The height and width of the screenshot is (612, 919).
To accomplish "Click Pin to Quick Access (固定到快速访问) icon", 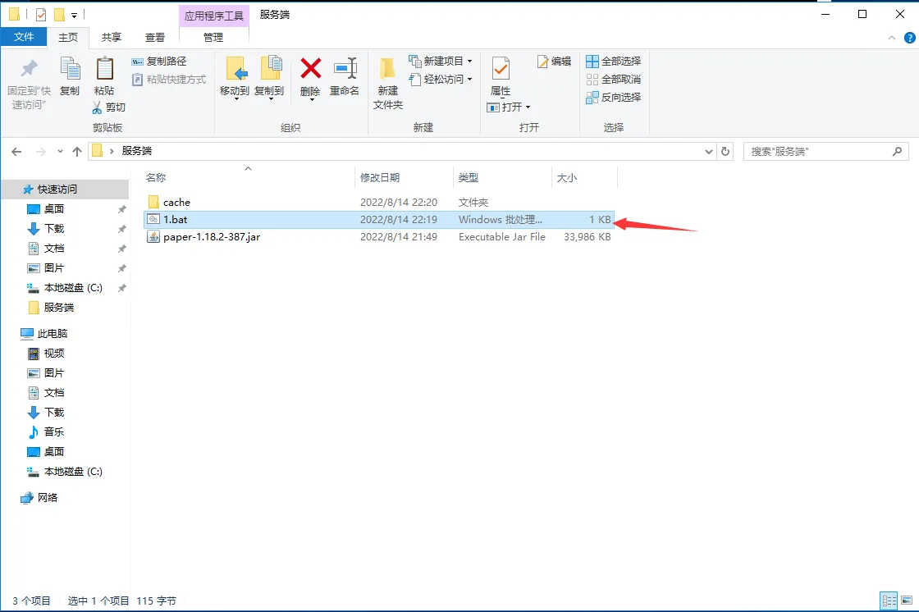I will [x=30, y=70].
